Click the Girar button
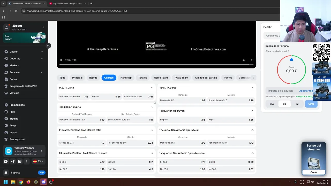Viewport: 331px width, 186px height. coord(311,104)
